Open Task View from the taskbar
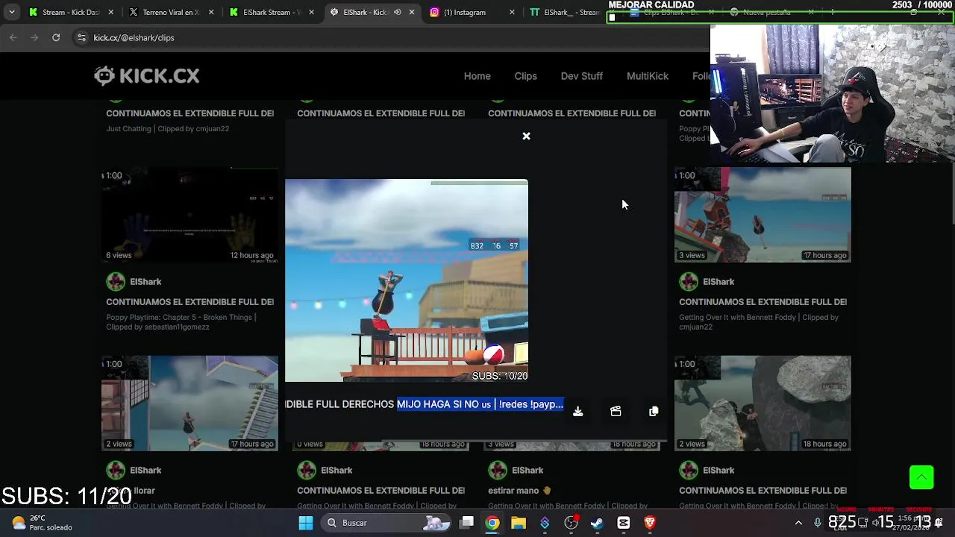 (x=466, y=523)
